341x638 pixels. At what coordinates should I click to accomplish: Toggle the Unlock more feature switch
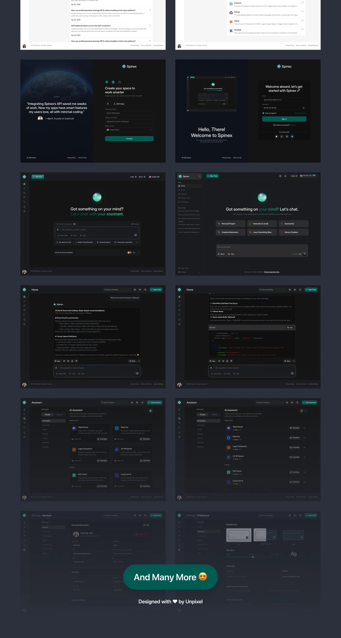point(57,224)
